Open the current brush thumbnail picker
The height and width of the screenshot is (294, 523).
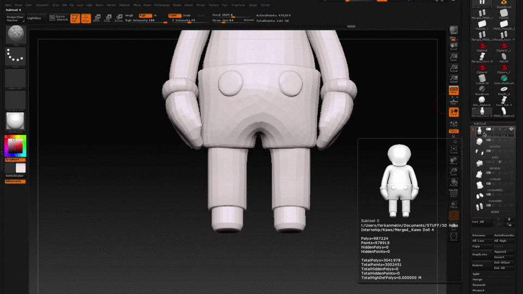pos(15,34)
